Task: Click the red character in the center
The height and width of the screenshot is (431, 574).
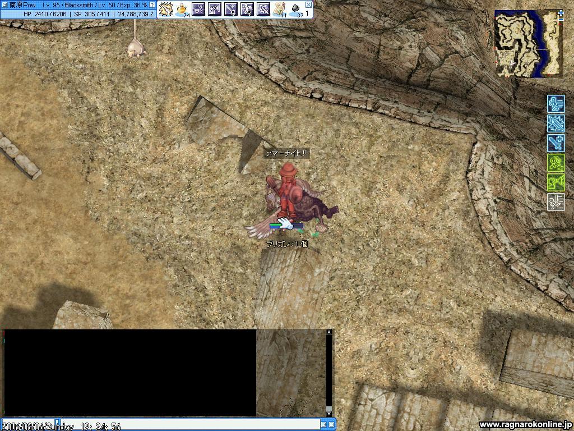Action: (289, 191)
